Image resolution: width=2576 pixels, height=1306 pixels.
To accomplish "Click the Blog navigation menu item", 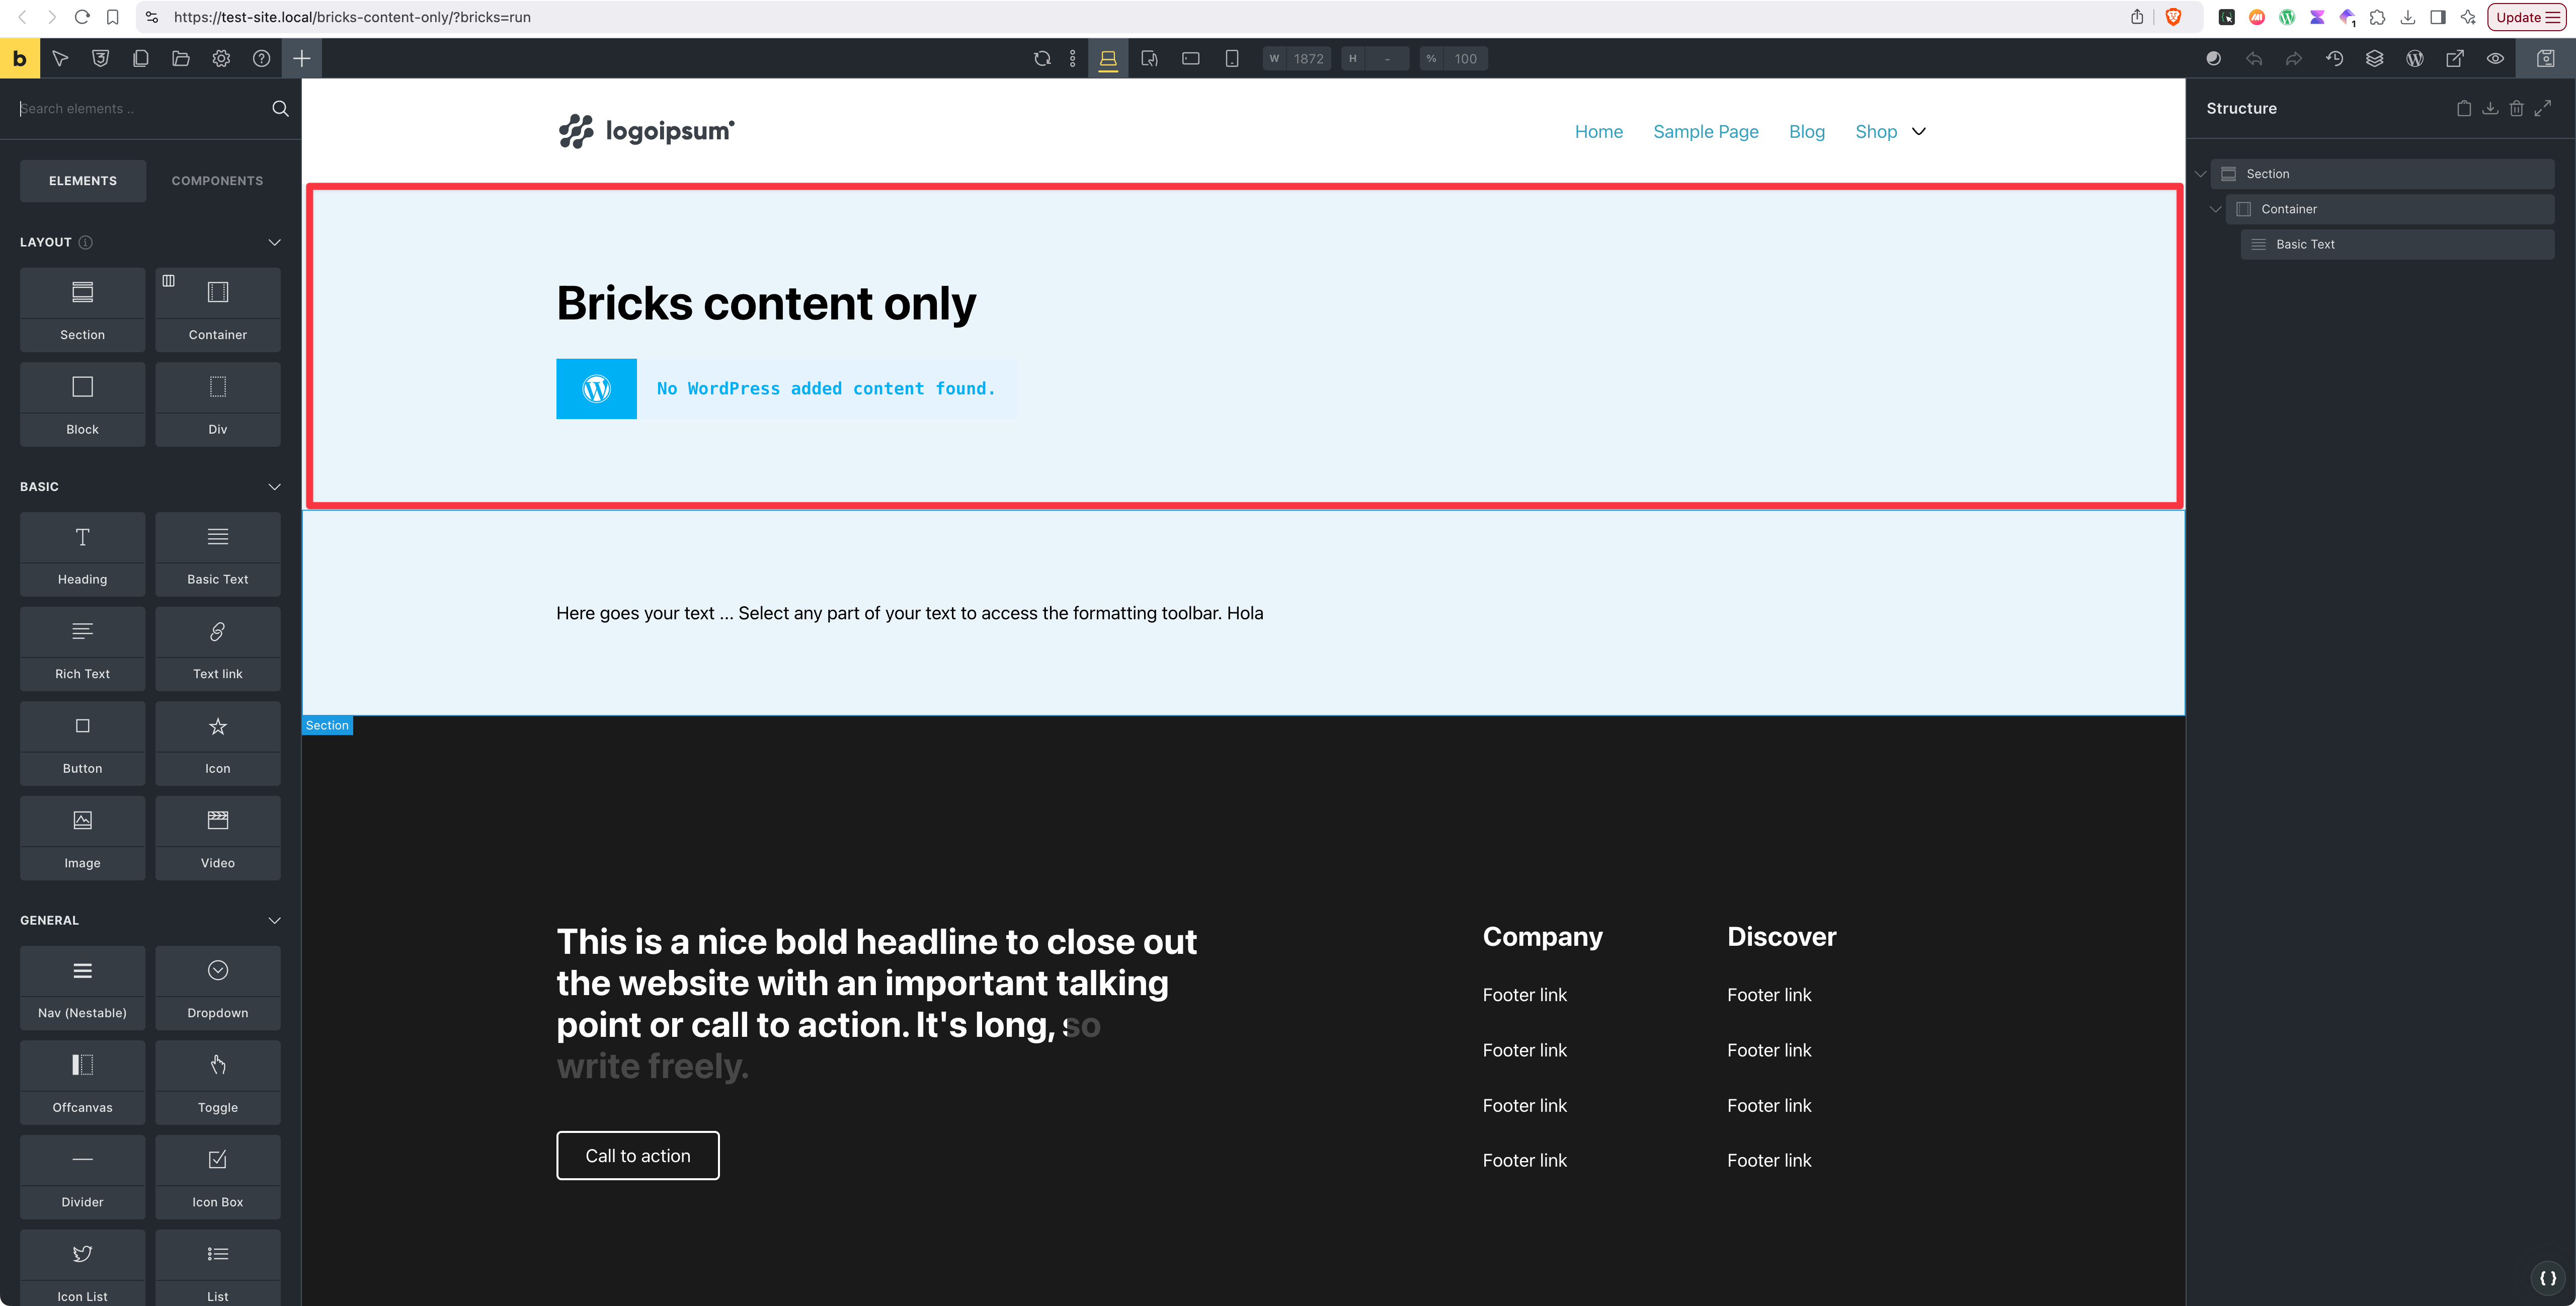I will [x=1806, y=131].
